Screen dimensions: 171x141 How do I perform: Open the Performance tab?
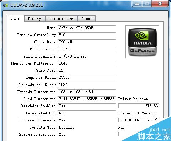click(x=61, y=18)
